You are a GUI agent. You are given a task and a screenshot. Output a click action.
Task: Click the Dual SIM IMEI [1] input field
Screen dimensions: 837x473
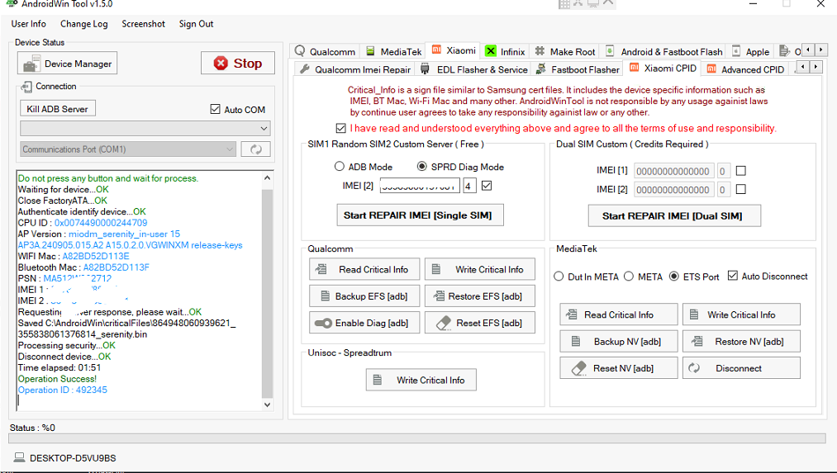[x=673, y=171]
